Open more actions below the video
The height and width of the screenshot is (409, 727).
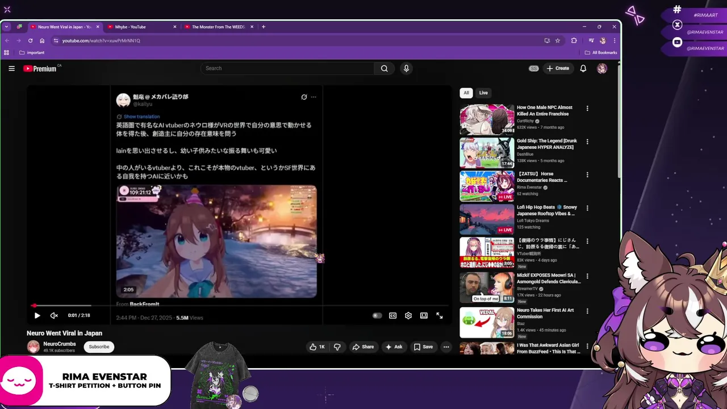pos(446,347)
